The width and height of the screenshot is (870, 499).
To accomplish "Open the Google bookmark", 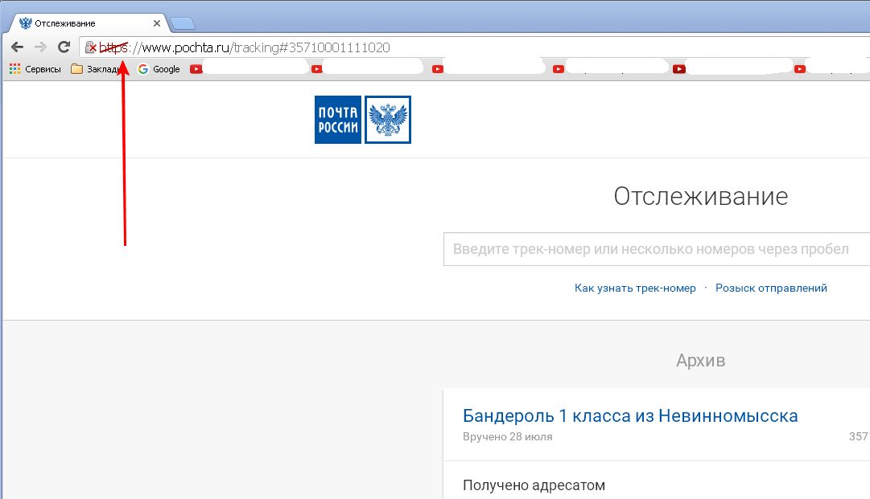I will 159,69.
